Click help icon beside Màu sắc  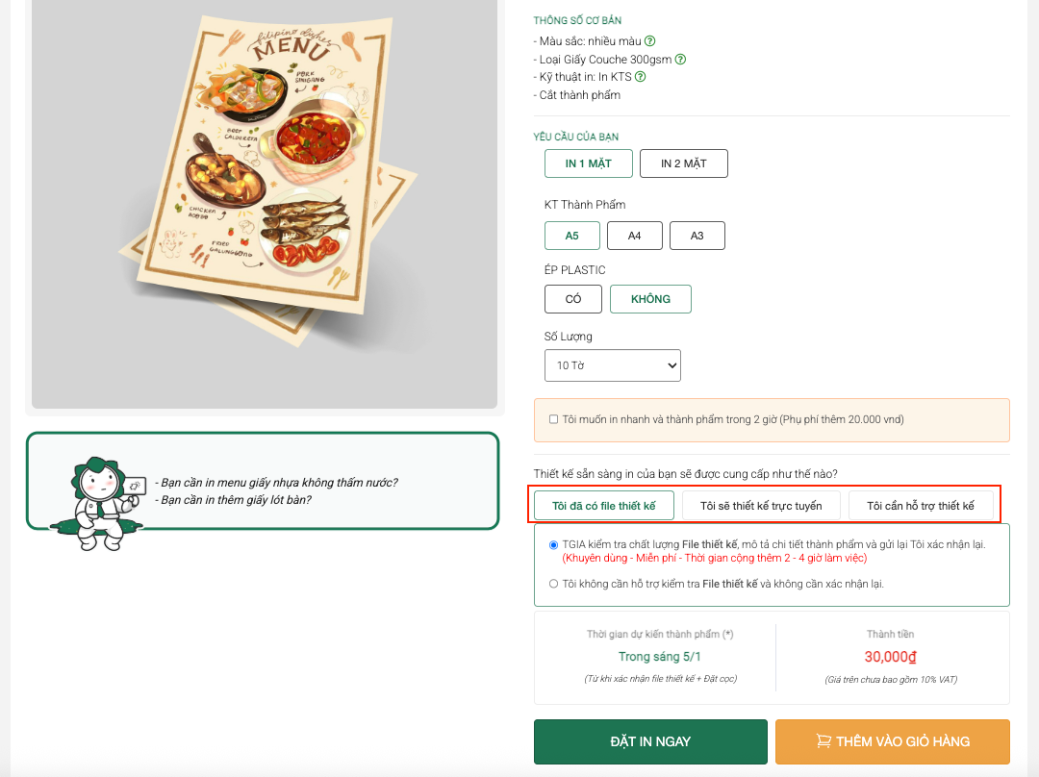pyautogui.click(x=649, y=41)
